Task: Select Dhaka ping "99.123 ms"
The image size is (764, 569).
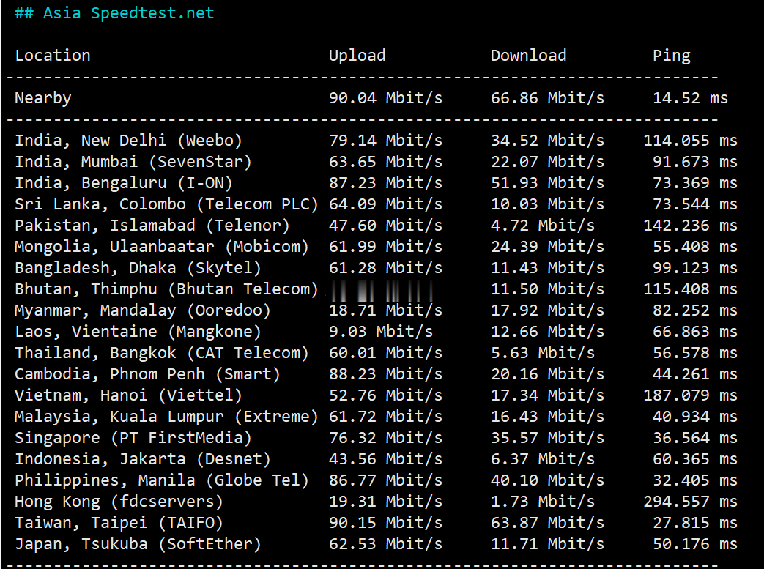Action: pos(695,268)
